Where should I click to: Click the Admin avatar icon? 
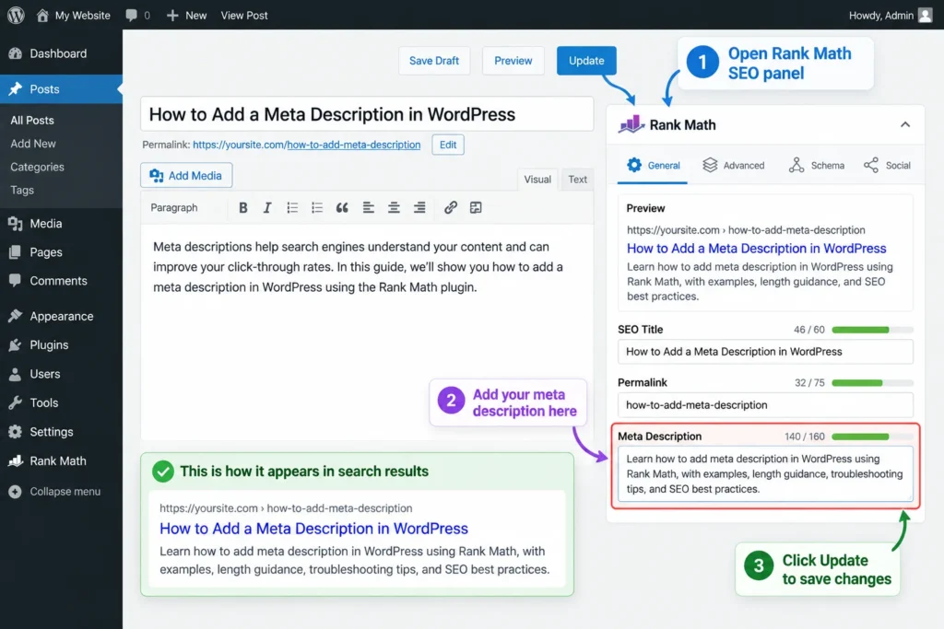tap(925, 15)
